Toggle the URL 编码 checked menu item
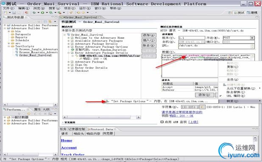 click(236, 96)
